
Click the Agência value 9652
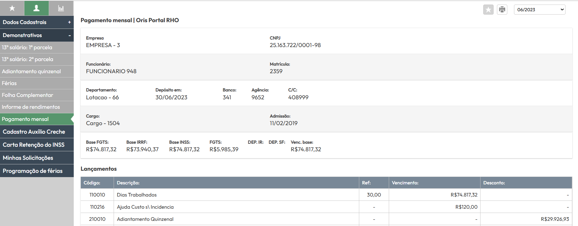tap(258, 98)
